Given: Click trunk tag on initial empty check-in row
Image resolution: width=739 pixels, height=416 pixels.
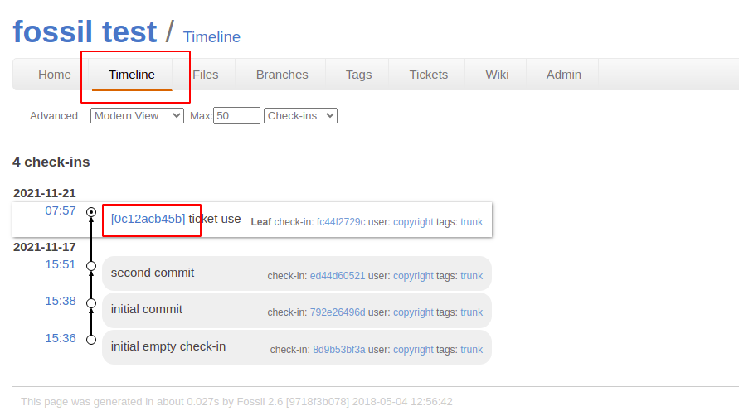Looking at the screenshot, I should point(471,350).
